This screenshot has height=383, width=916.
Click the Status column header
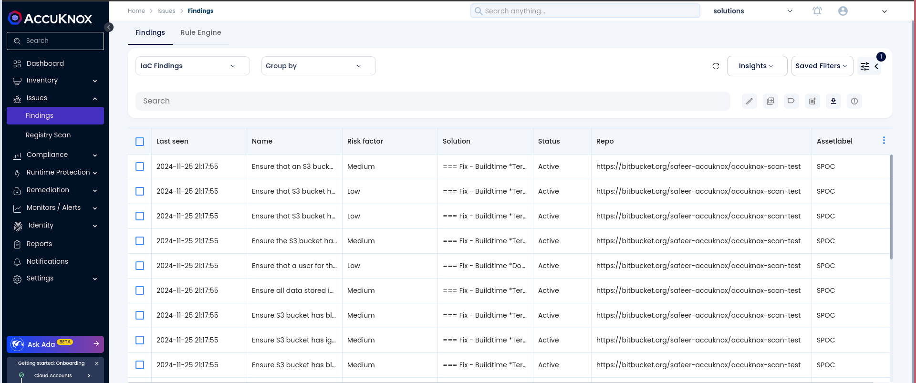(x=549, y=141)
